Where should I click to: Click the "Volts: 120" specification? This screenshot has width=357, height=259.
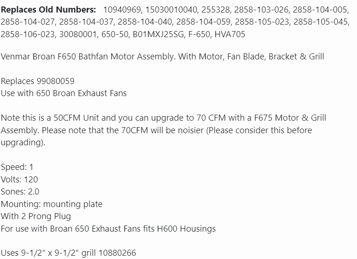(19, 179)
